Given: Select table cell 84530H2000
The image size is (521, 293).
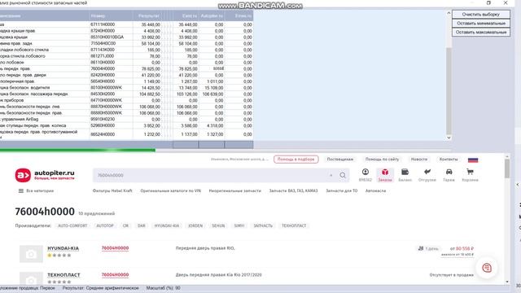Looking at the screenshot, I should [x=111, y=94].
